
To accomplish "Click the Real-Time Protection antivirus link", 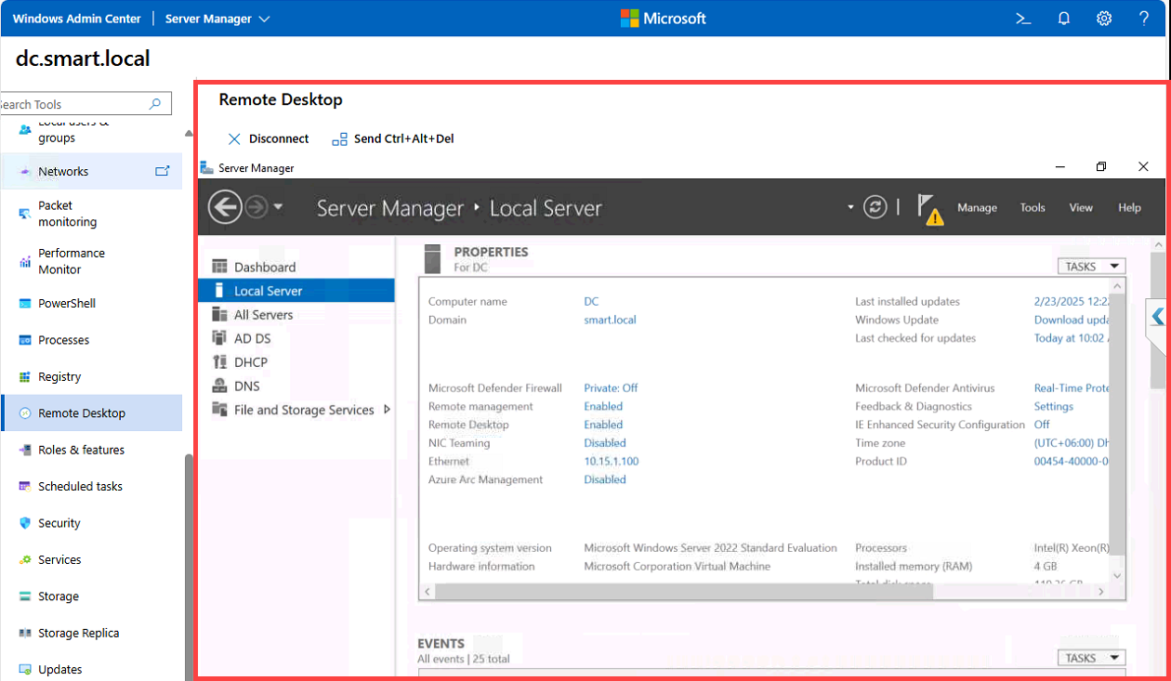I will coord(1072,388).
